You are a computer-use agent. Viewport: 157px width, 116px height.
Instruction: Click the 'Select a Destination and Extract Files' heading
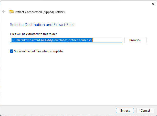coord(42,25)
